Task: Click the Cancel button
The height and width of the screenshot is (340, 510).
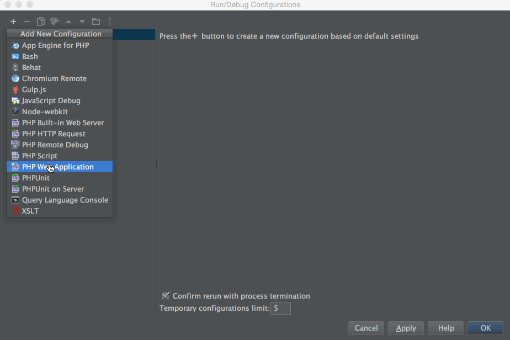Action: [366, 328]
